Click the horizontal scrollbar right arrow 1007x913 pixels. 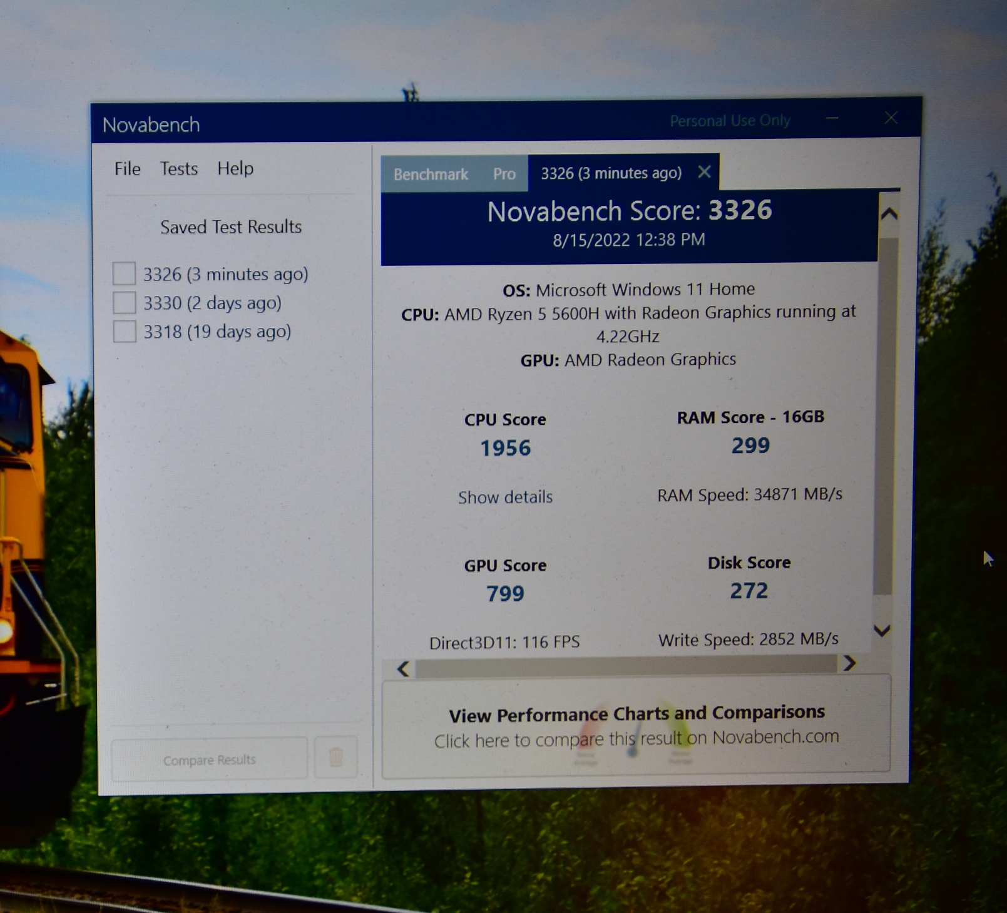849,663
